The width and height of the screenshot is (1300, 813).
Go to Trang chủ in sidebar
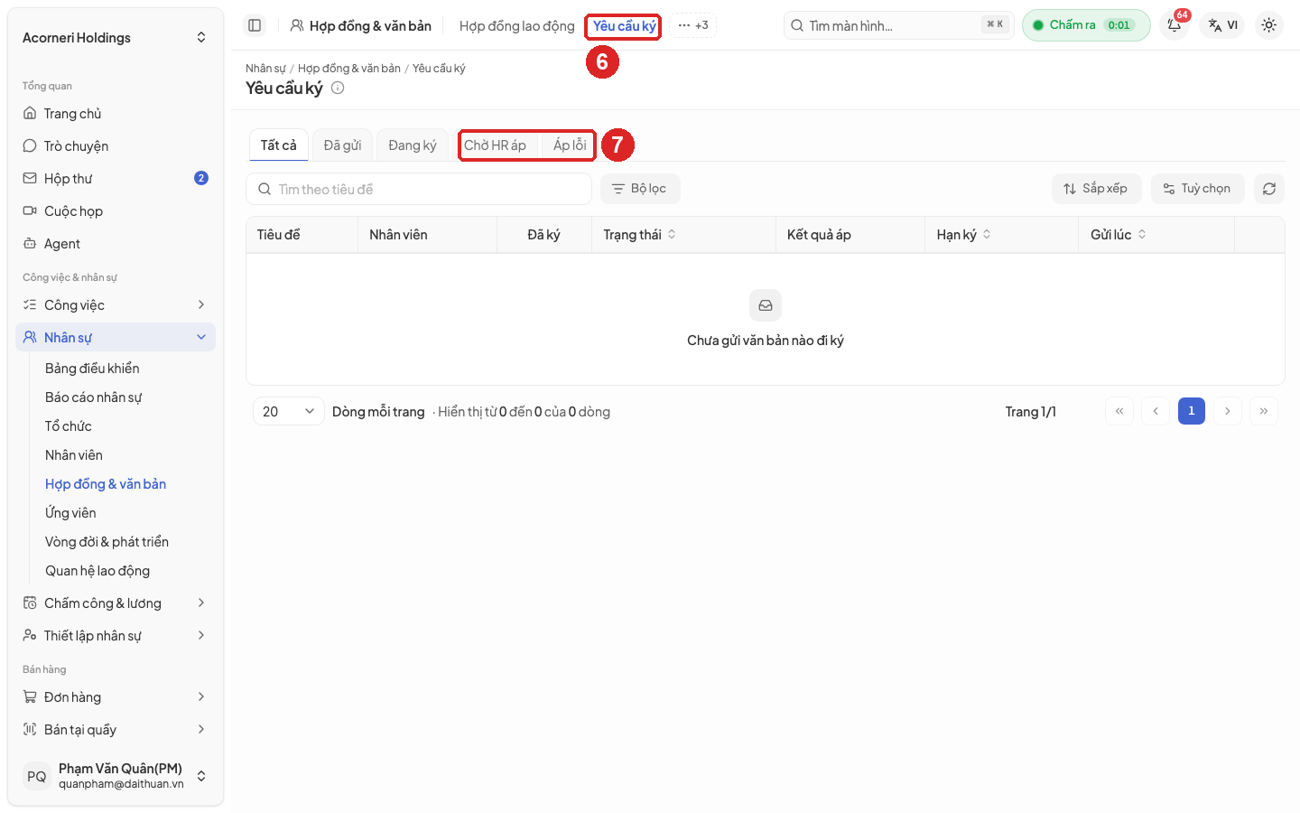tap(116, 114)
